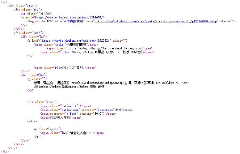This screenshot has width=240, height=154.
Task: Click the title span 肖申克的救赎
Action: [x=66, y=44]
